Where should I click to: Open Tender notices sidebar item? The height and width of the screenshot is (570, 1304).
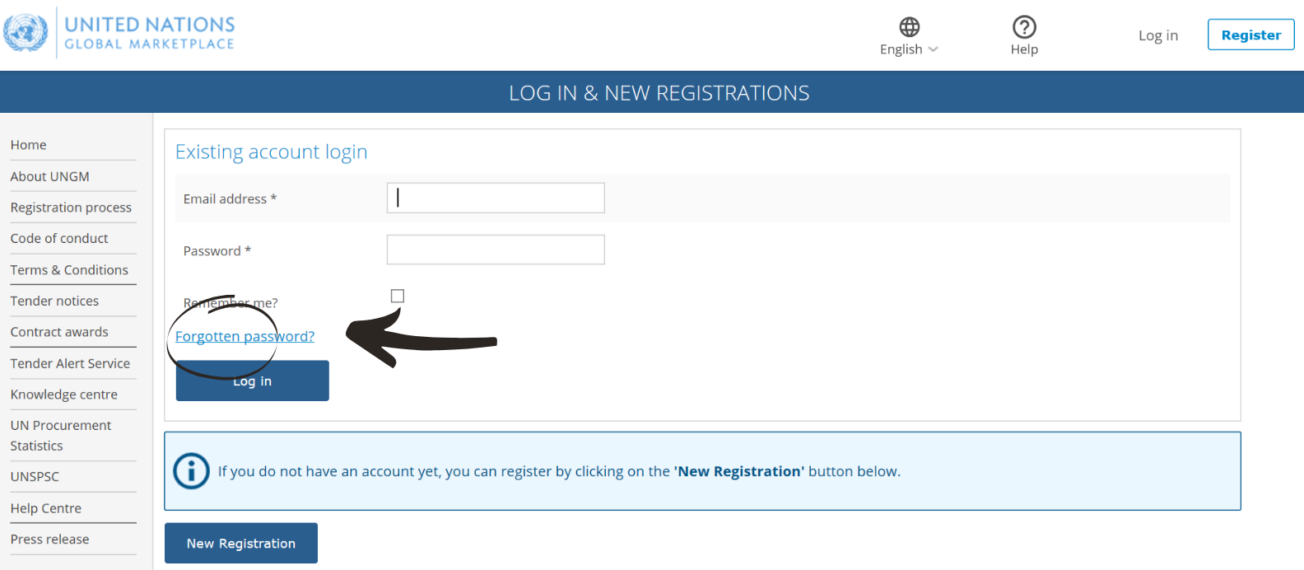pos(54,301)
